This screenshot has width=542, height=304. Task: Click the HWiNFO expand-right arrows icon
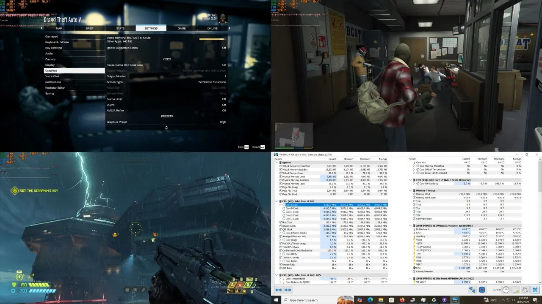(288, 290)
